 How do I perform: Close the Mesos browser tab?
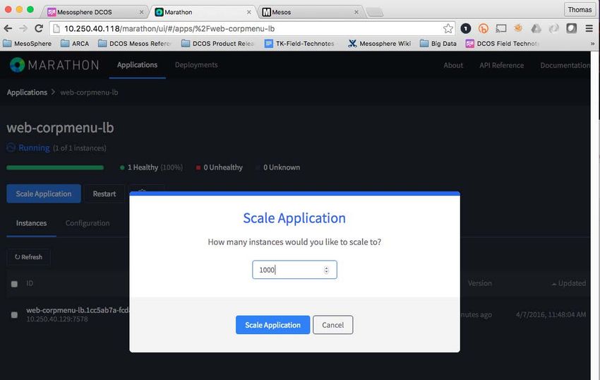[356, 12]
